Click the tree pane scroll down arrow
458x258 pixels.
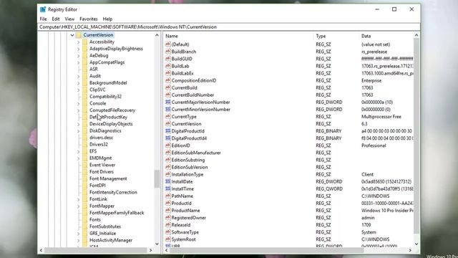(157, 244)
